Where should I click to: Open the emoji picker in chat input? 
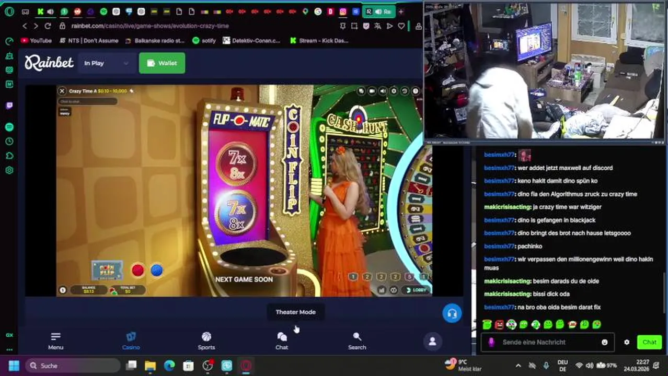pos(605,342)
